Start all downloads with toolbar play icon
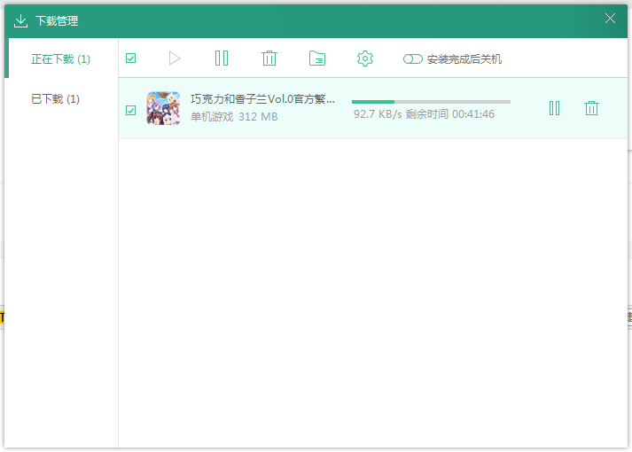Screen dimensions: 632x452 pos(174,58)
